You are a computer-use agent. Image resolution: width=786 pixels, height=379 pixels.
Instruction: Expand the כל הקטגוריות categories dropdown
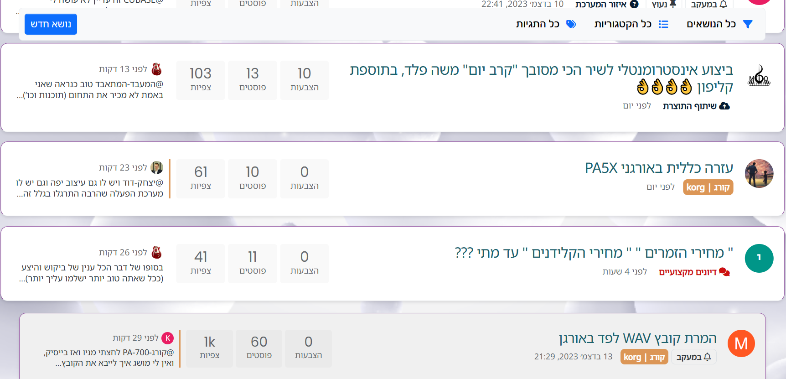click(631, 24)
